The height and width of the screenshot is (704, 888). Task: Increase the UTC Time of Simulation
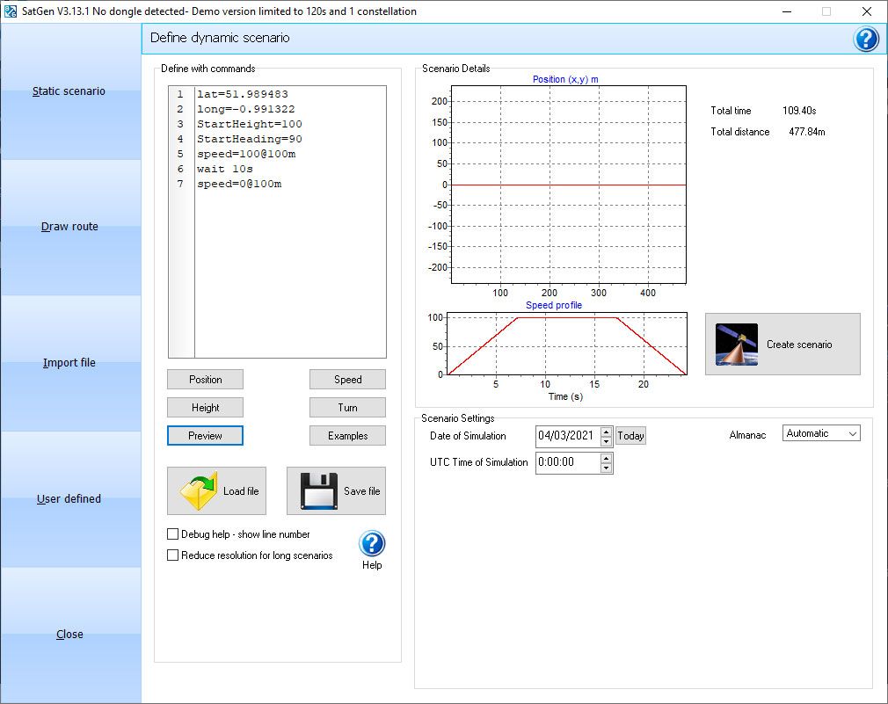(606, 458)
